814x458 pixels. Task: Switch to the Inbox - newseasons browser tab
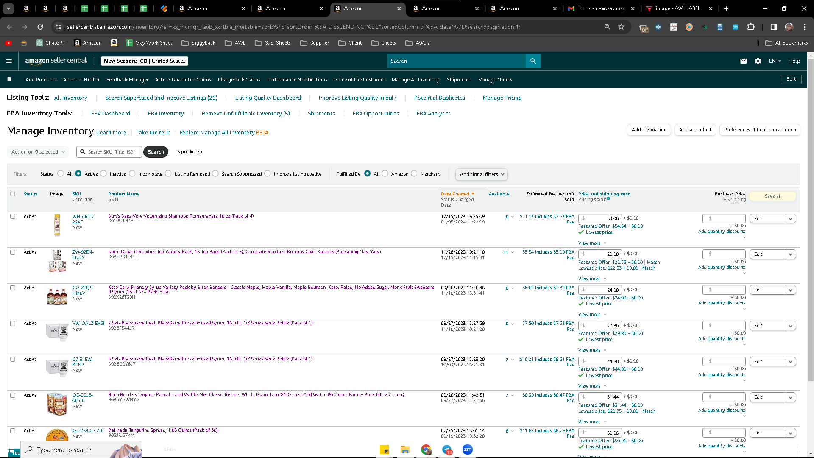coord(602,8)
